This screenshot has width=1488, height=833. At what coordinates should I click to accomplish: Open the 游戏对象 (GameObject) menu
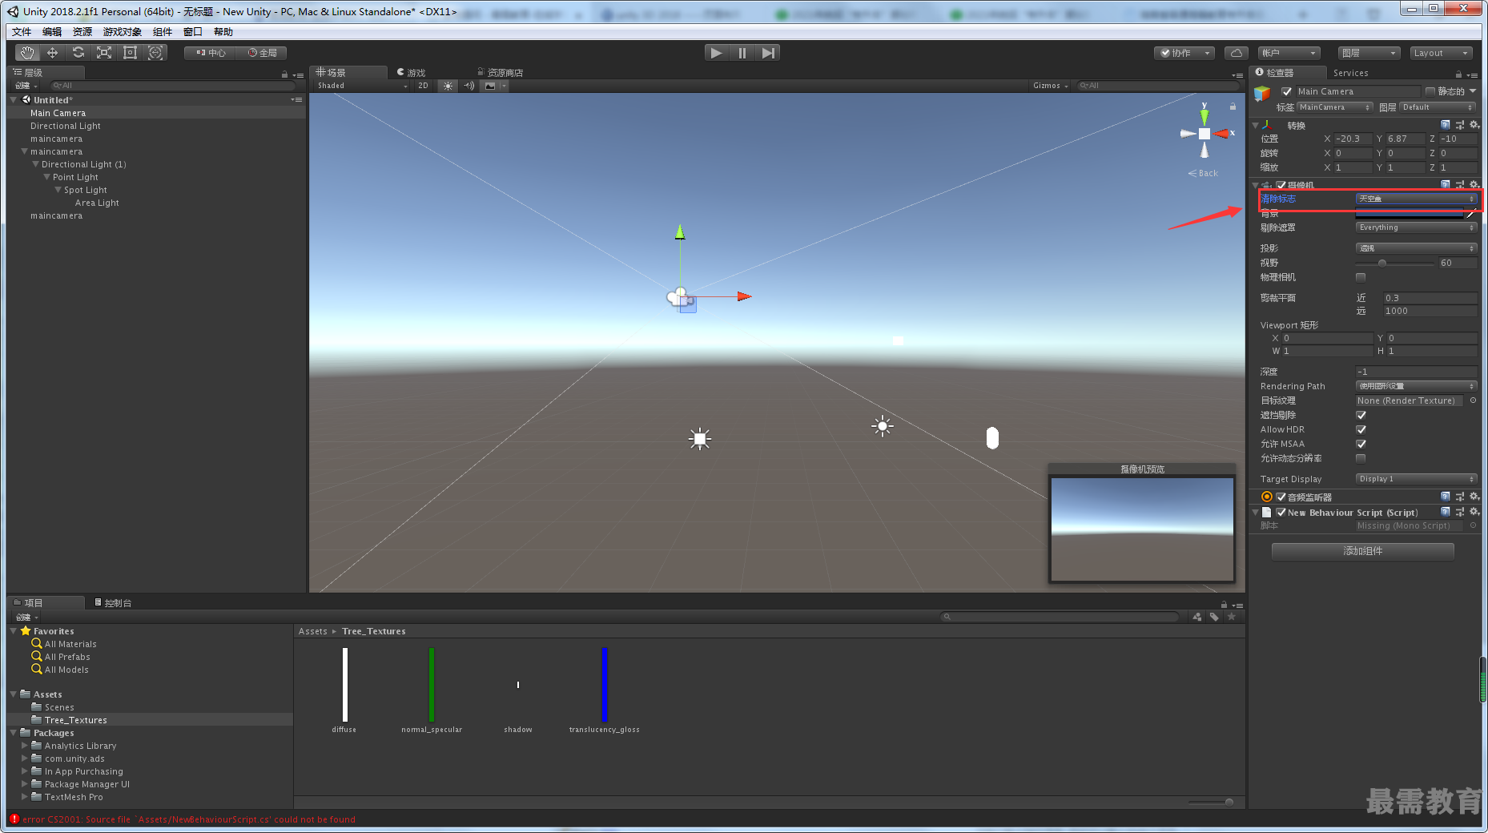click(122, 32)
